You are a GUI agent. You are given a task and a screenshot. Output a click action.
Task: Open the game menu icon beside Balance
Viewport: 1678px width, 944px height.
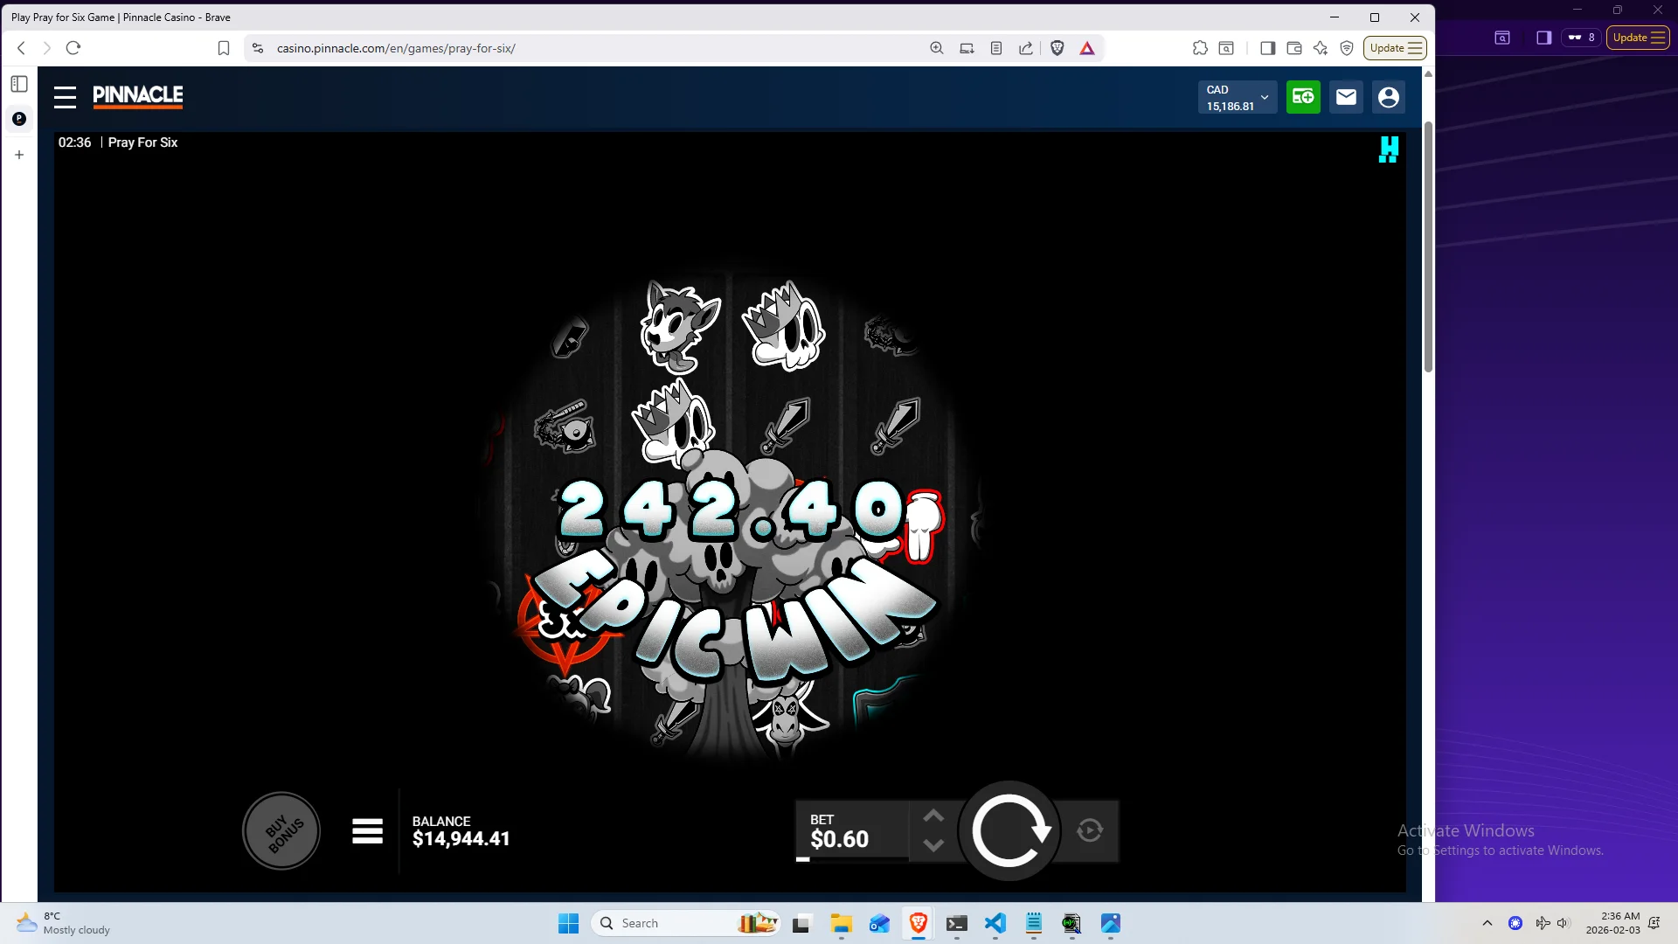tap(367, 831)
